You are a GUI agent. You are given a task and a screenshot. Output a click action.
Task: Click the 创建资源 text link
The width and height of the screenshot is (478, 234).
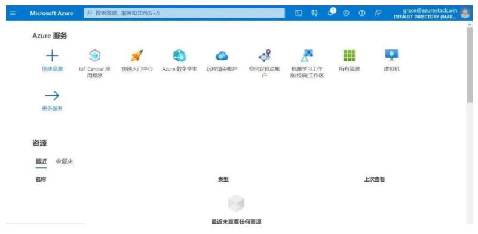(52, 69)
